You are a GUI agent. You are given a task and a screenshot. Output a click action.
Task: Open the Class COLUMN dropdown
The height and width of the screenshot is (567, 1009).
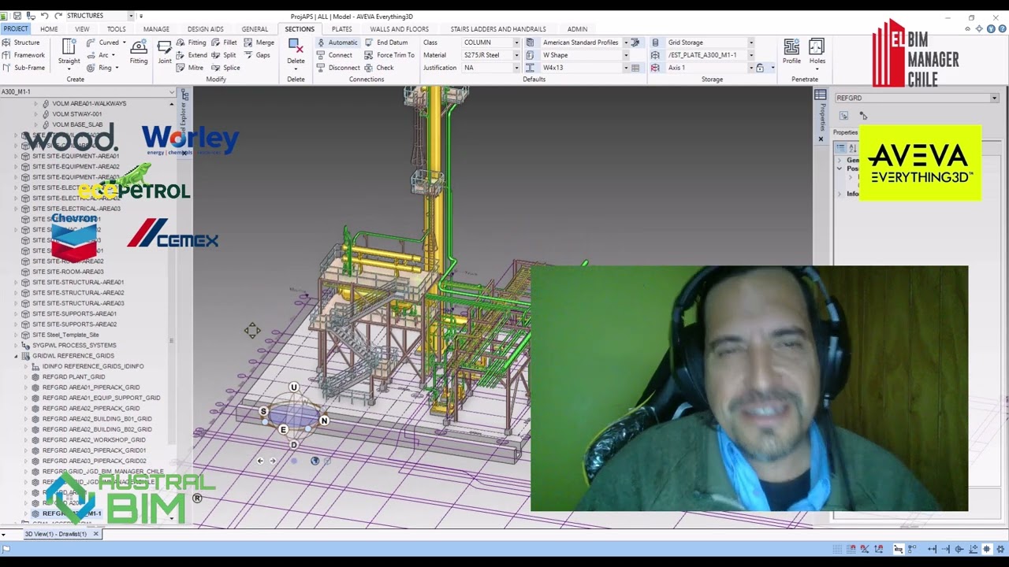pos(516,43)
